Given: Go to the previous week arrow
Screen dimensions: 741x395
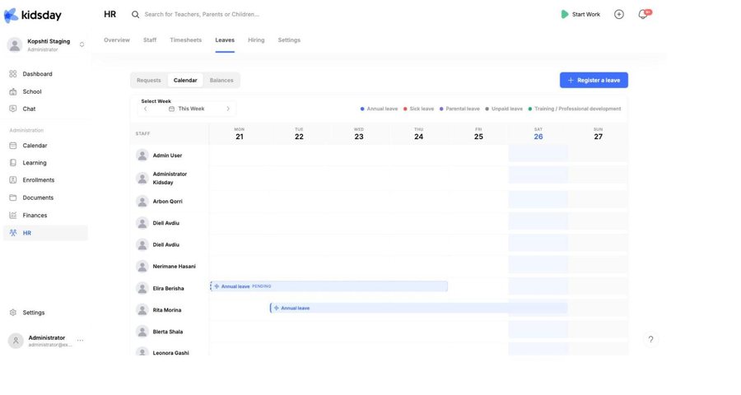Looking at the screenshot, I should [x=146, y=109].
